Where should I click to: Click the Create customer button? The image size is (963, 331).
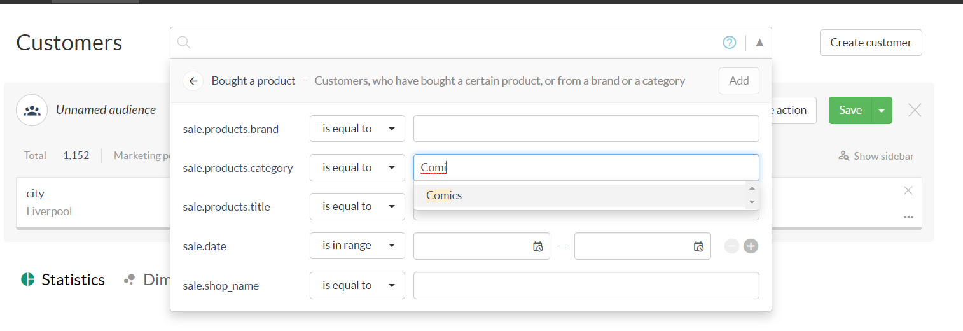[x=870, y=43]
